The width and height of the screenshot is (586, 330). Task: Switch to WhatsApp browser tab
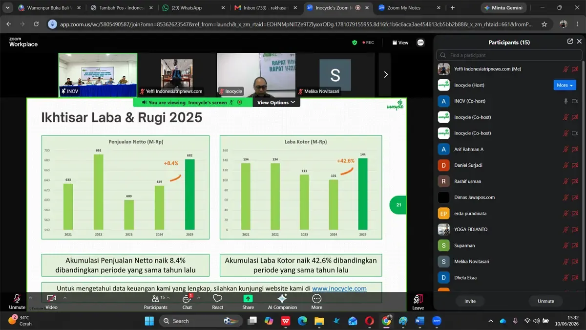[193, 8]
